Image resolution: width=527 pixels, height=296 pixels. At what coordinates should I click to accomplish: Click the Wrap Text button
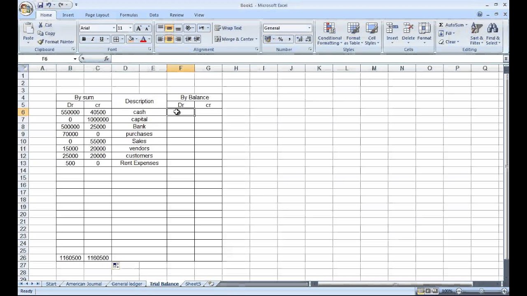pos(228,28)
